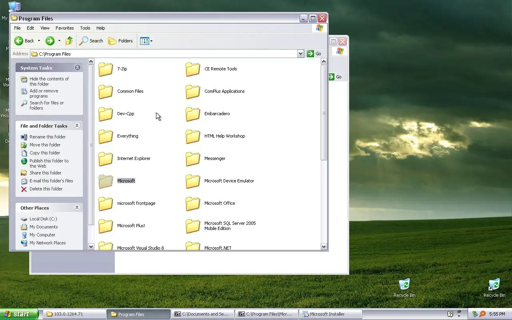Click Share this folder task
This screenshot has width=512, height=320.
click(45, 173)
